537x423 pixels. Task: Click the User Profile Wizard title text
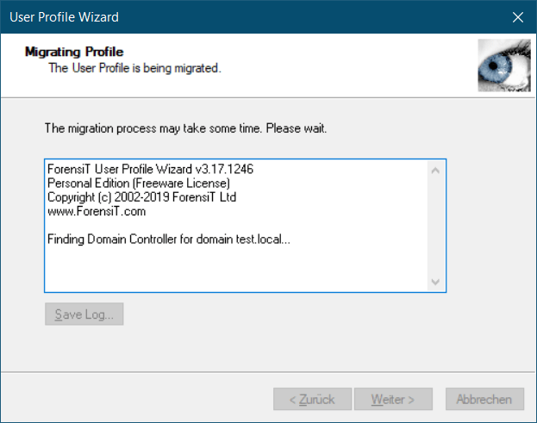point(64,17)
